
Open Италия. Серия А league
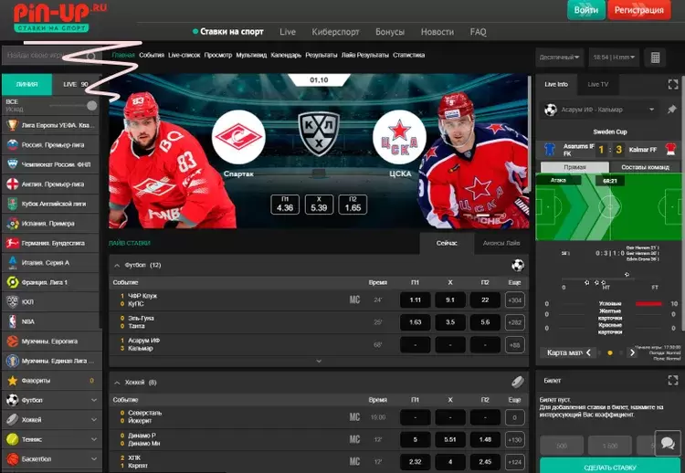pyautogui.click(x=50, y=263)
